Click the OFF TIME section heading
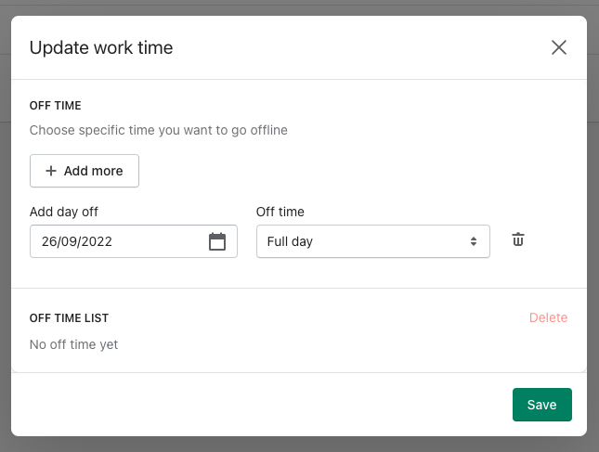 [x=56, y=107]
